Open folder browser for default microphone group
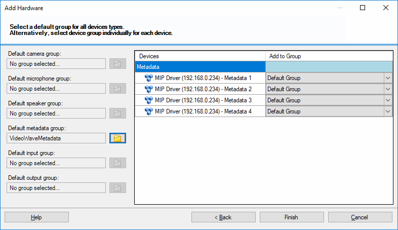The width and height of the screenshot is (398, 230). pos(117,89)
